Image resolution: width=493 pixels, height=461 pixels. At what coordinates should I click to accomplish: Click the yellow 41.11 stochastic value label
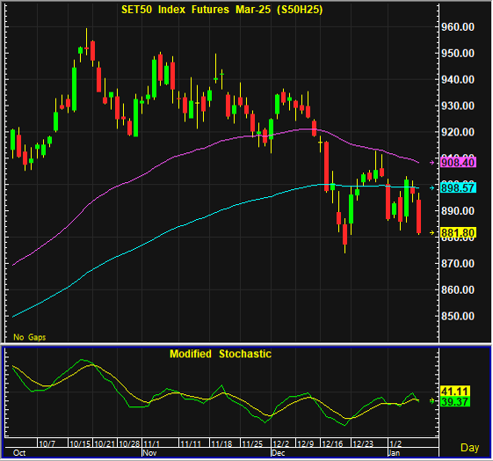coord(455,391)
